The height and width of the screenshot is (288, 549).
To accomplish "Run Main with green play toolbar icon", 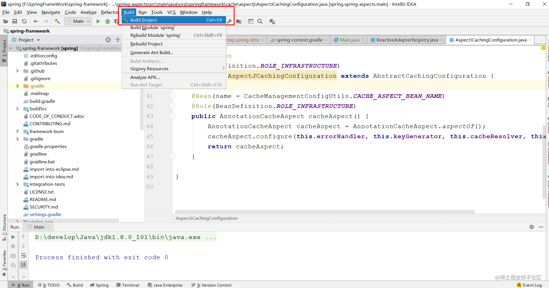I will (98, 21).
